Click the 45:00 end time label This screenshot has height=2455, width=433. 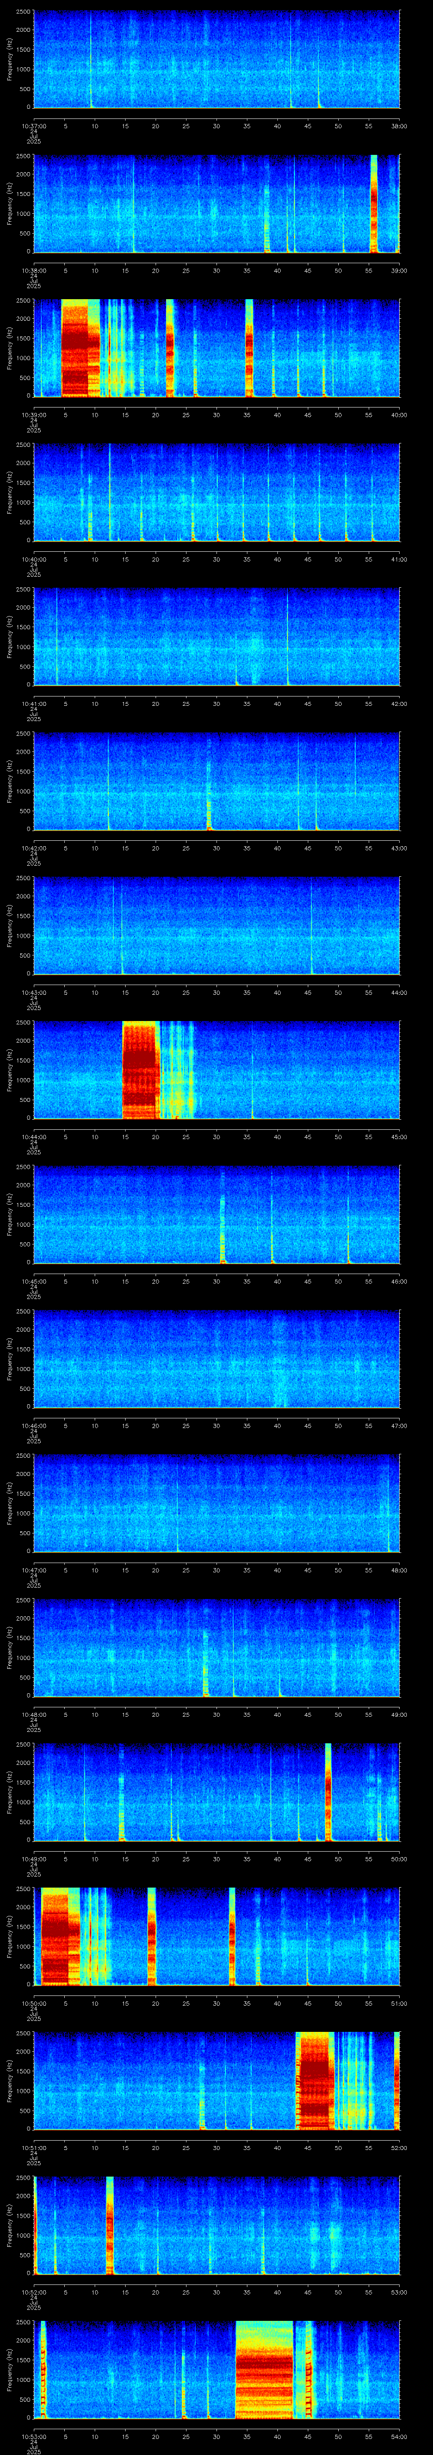(x=400, y=1137)
